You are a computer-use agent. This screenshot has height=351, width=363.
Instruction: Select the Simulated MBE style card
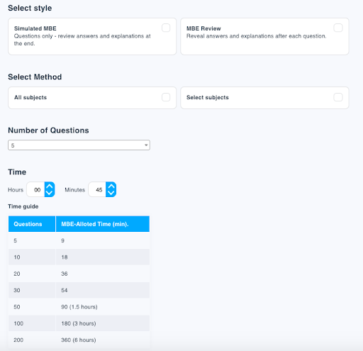pos(92,36)
